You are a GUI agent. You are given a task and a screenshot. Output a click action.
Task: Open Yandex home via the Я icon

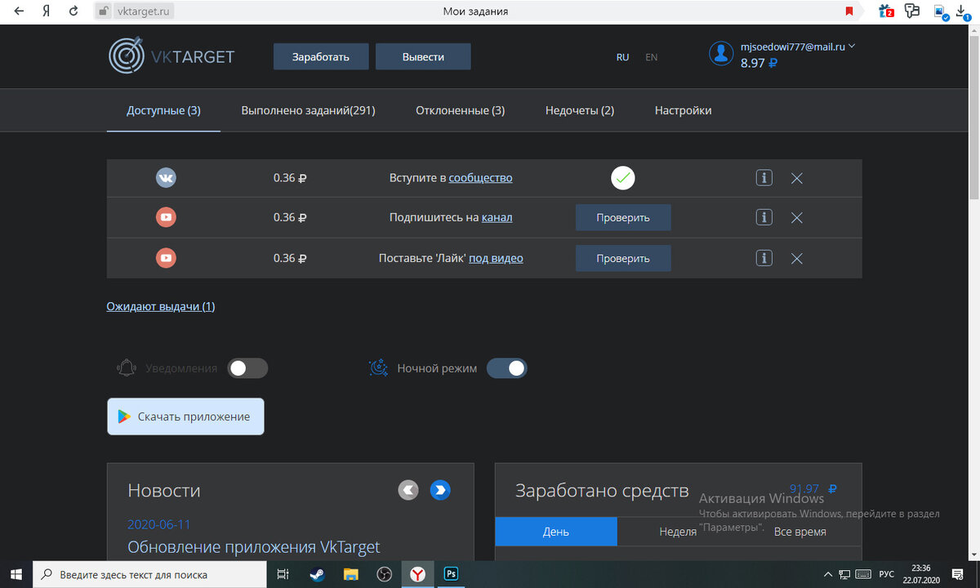pos(47,11)
